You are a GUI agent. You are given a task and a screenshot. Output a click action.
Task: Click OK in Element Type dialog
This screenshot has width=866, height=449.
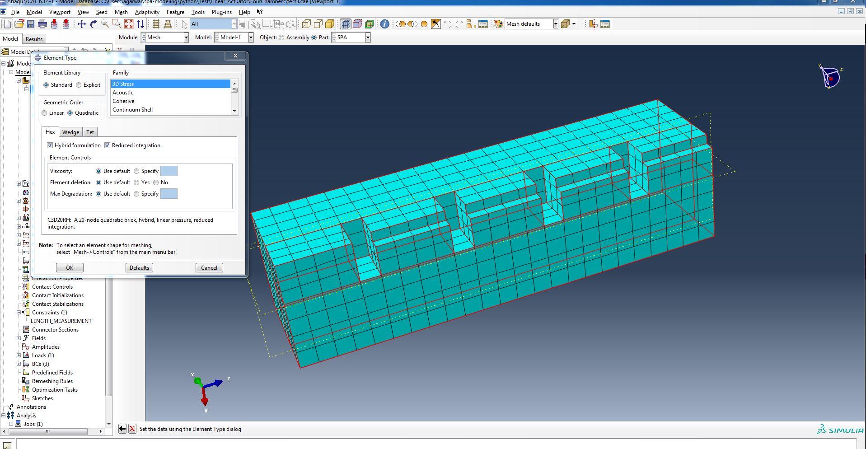point(70,268)
